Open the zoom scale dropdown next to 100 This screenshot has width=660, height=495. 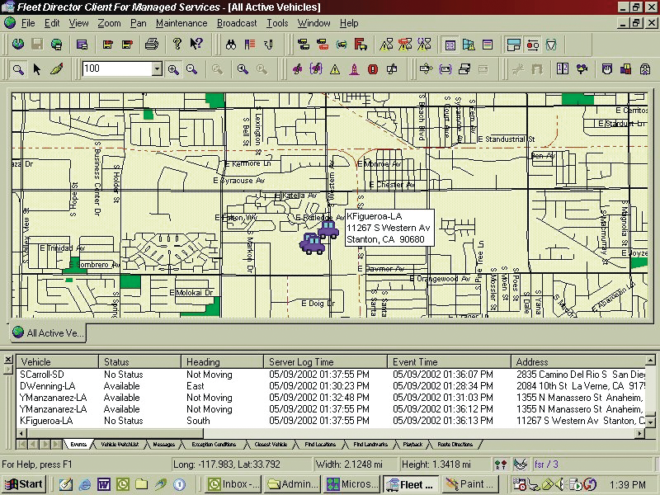tap(158, 69)
